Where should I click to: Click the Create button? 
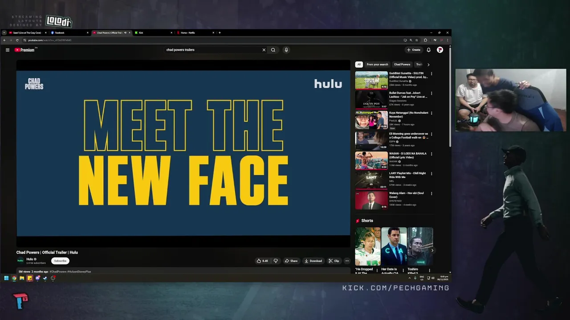click(414, 50)
